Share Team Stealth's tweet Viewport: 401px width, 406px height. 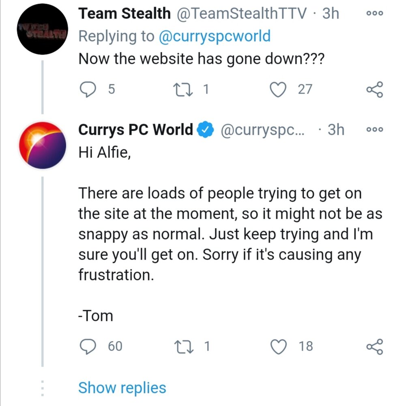375,89
